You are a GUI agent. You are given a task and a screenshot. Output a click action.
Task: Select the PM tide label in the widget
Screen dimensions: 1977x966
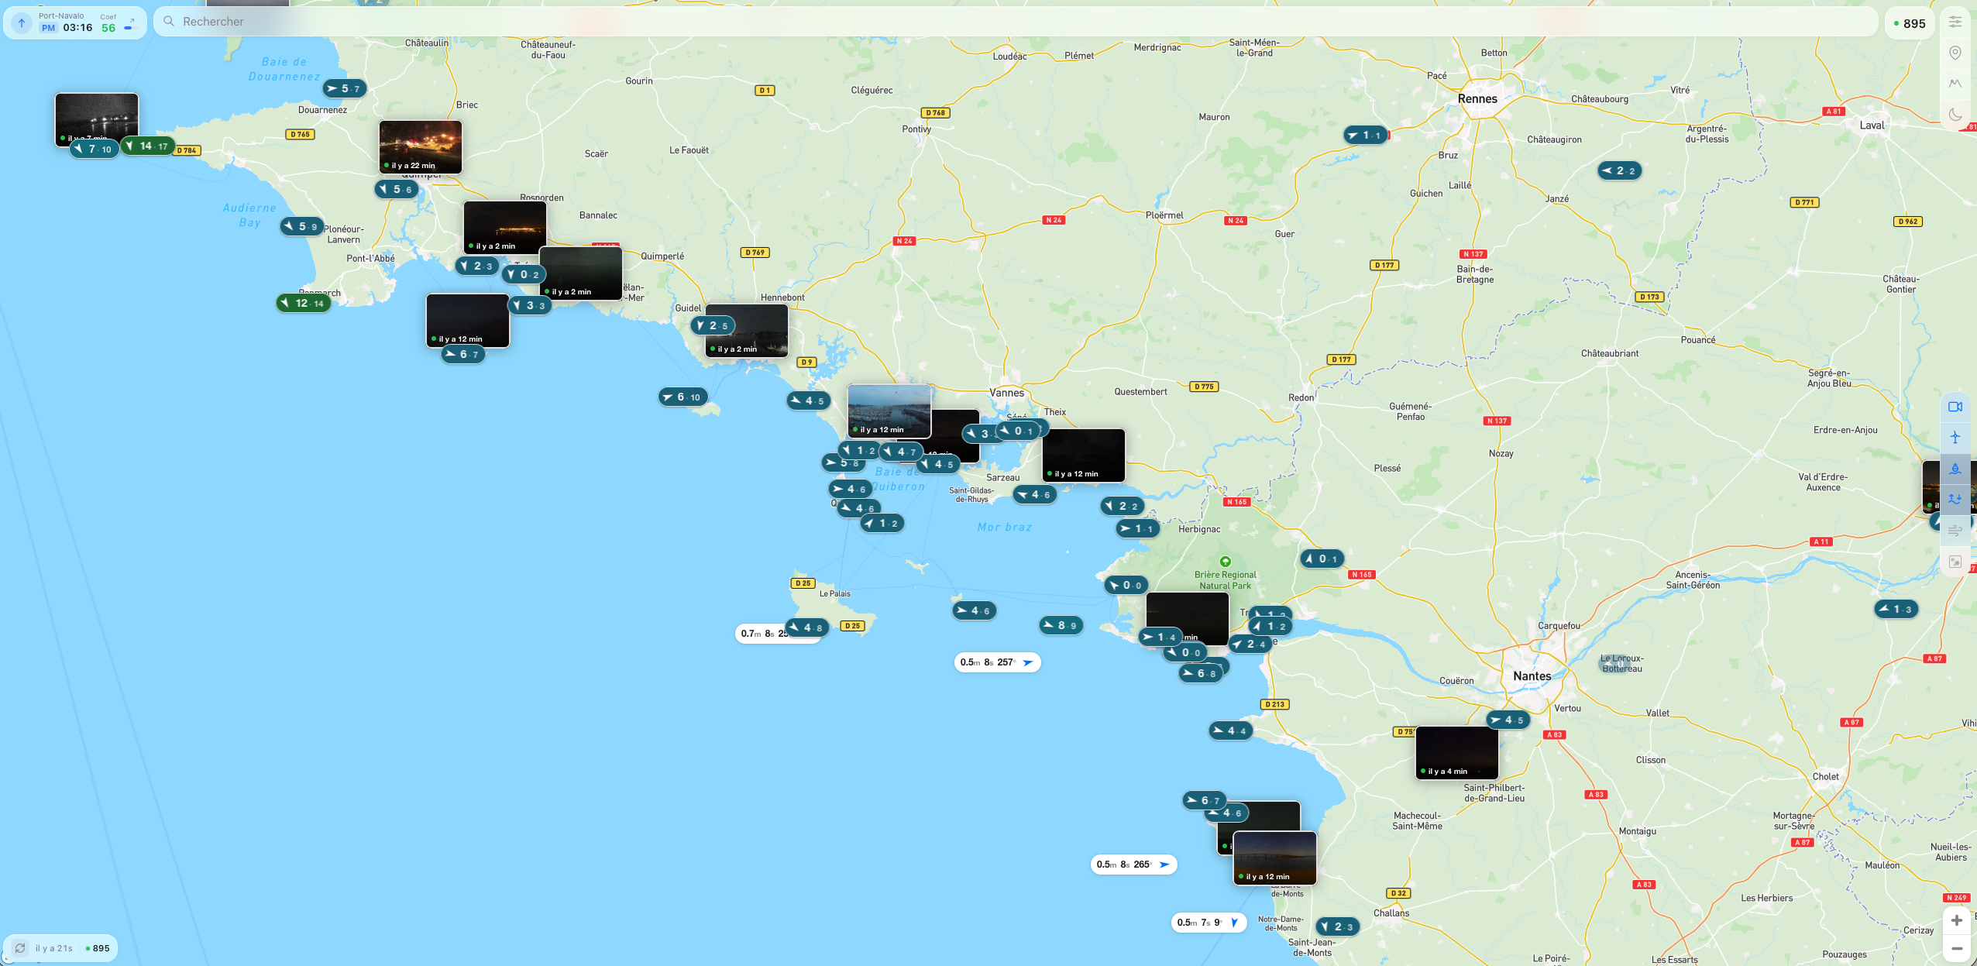pos(47,27)
